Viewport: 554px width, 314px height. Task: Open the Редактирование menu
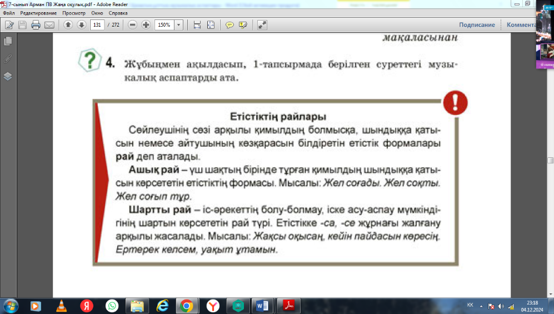point(38,13)
